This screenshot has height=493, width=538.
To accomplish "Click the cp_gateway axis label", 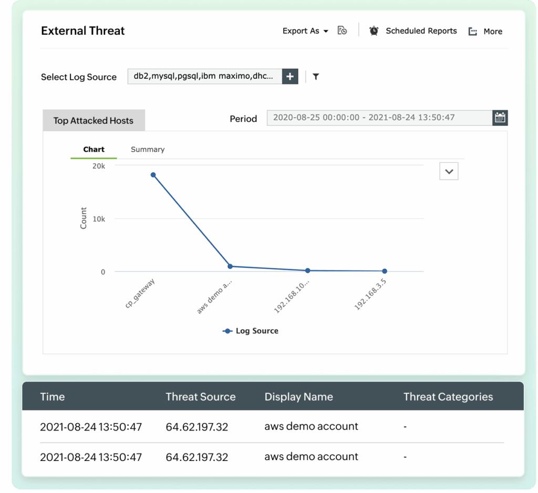I will coord(140,293).
